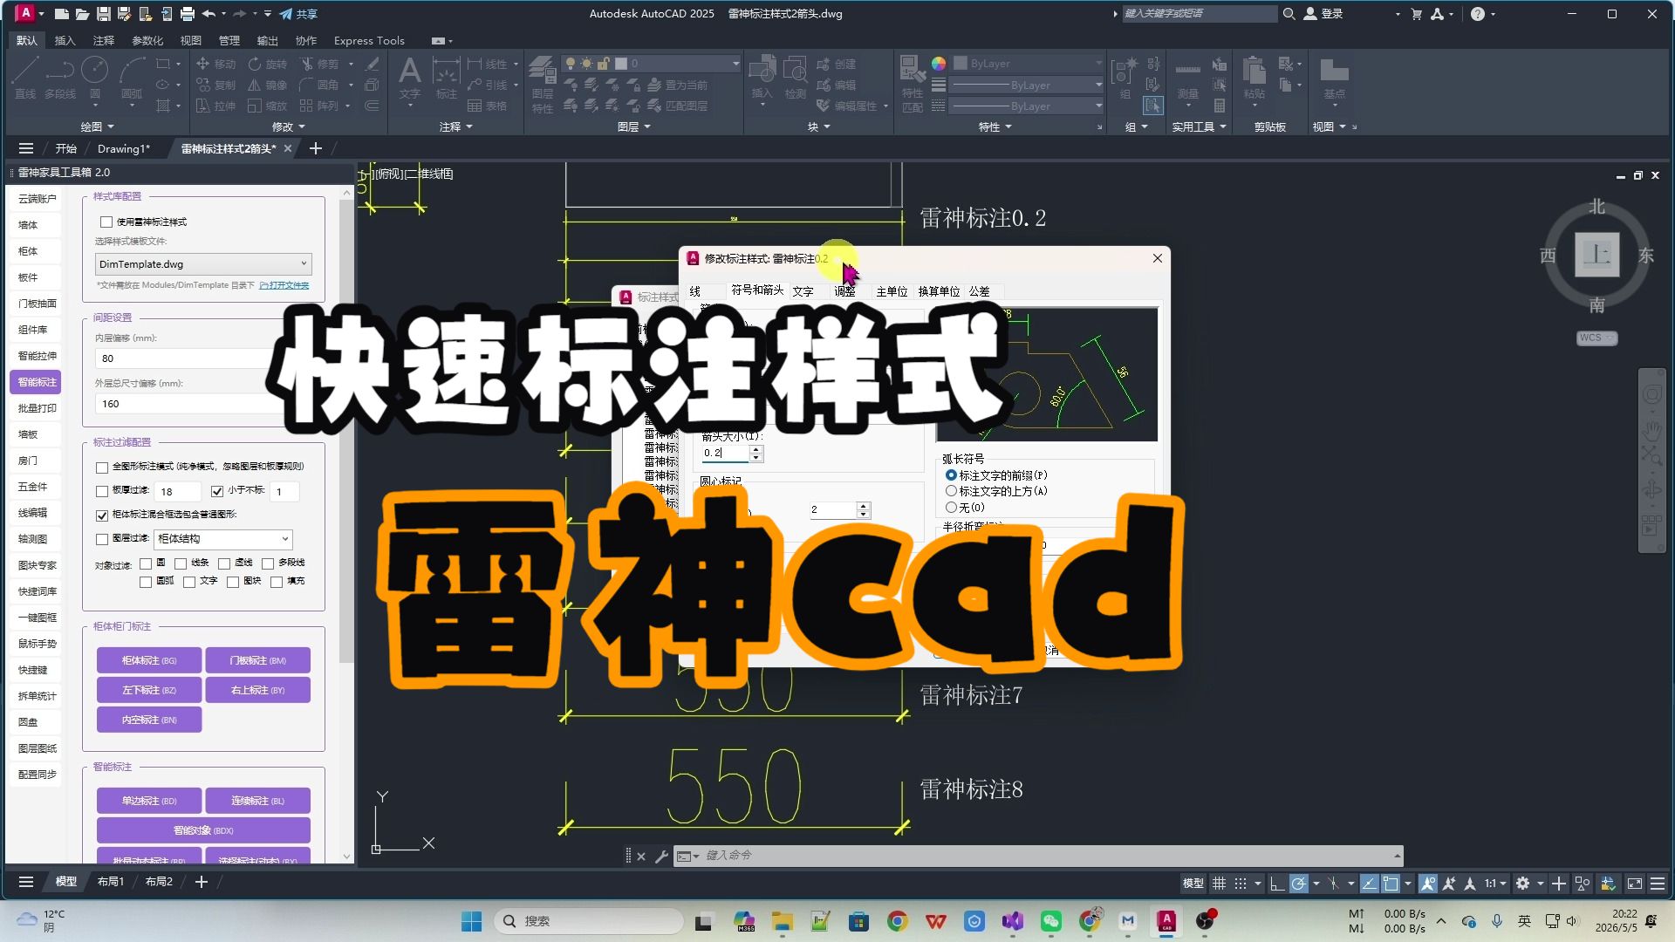1675x942 pixels.
Task: Open the search magnifier in title bar
Action: coord(1289,14)
